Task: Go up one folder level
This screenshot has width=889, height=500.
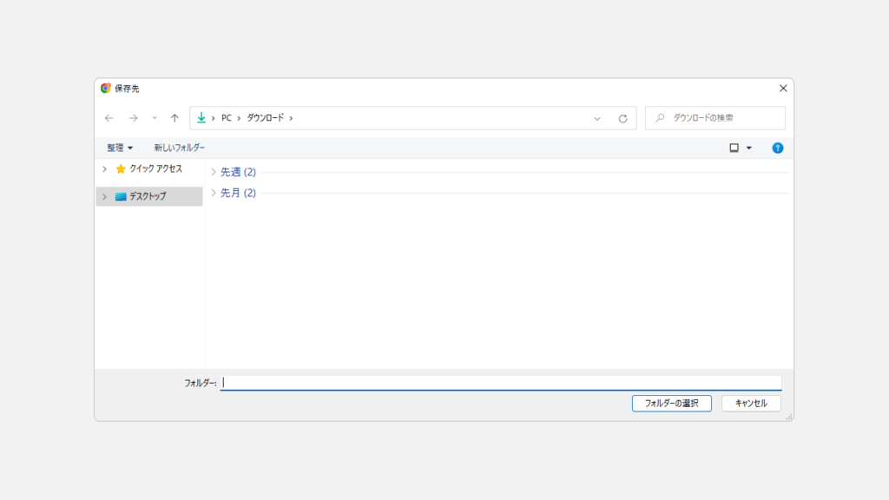Action: click(x=175, y=118)
